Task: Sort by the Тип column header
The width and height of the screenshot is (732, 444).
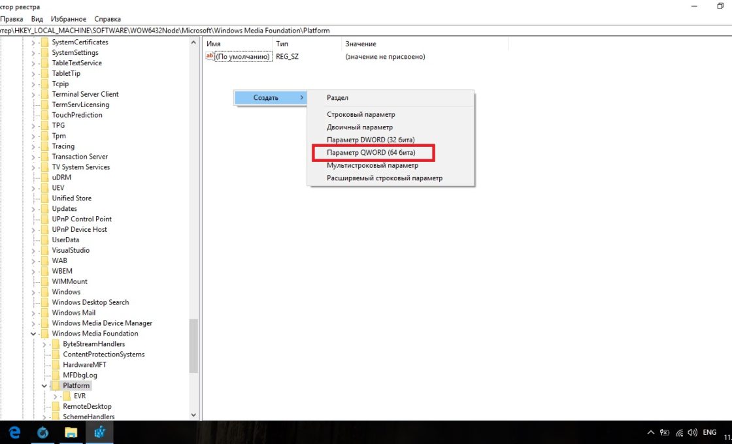Action: pos(307,44)
